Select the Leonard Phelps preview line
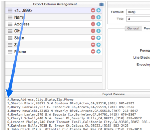 (79, 122)
